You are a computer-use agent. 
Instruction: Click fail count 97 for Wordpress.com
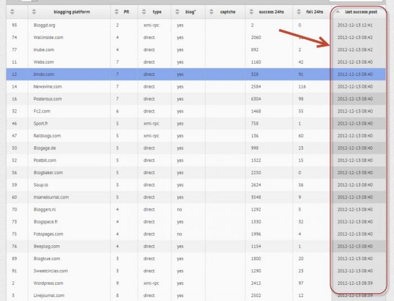(x=301, y=283)
